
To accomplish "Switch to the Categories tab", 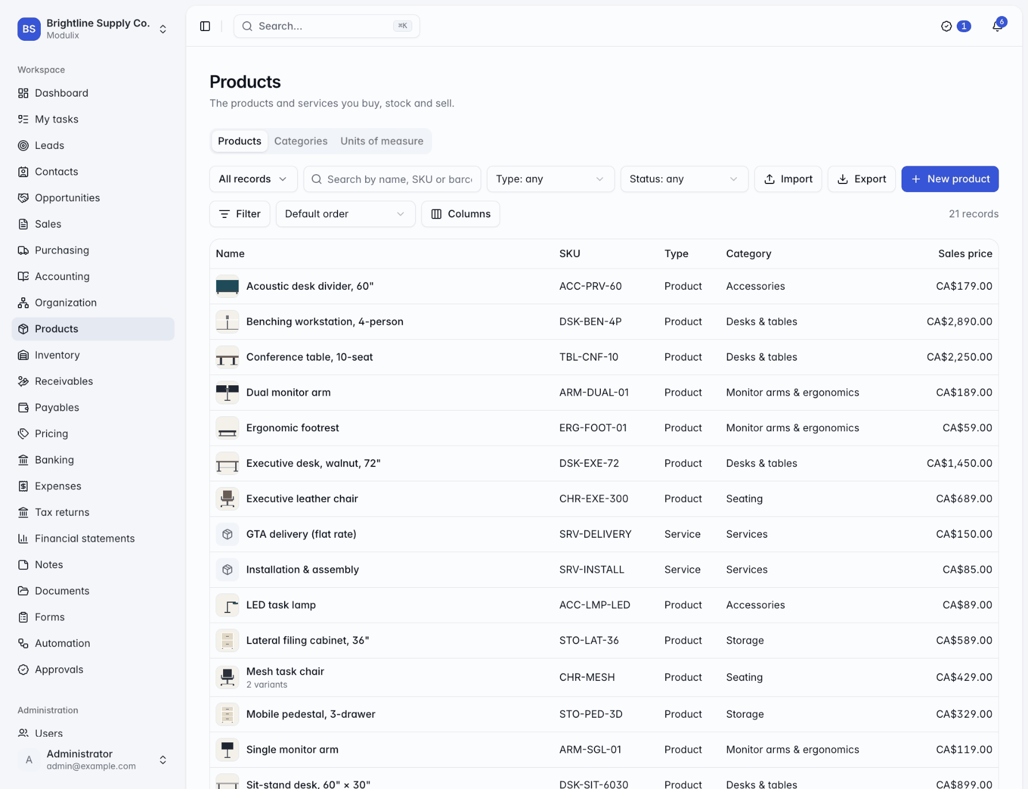I will (301, 141).
